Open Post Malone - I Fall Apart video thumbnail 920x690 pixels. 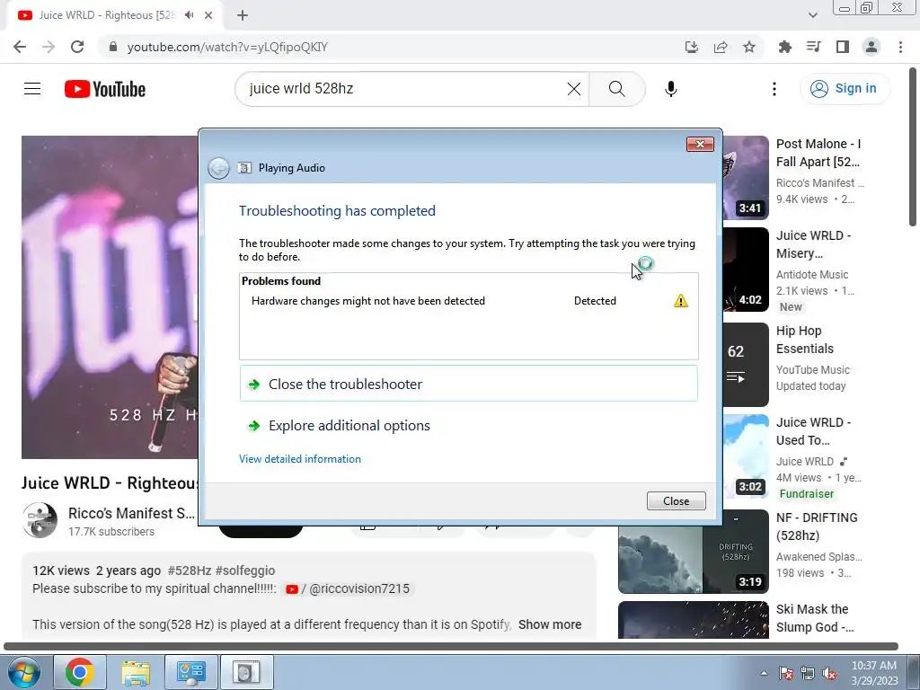pyautogui.click(x=745, y=177)
